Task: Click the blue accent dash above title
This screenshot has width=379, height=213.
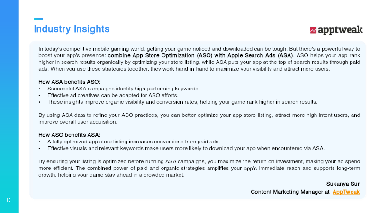Action: (38, 19)
